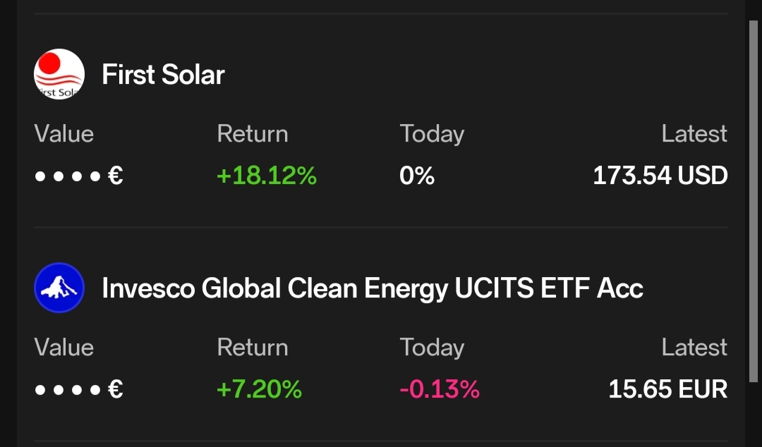Reveal Invesco ETF hidden value dots
Image resolution: width=762 pixels, height=447 pixels.
tap(78, 389)
